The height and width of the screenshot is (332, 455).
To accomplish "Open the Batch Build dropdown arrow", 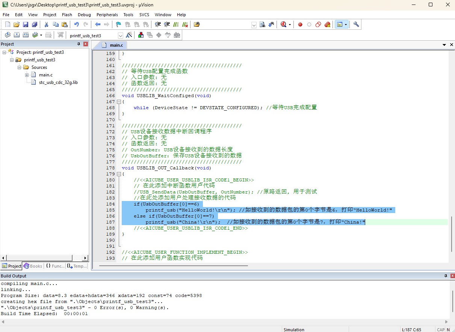I will (41, 35).
